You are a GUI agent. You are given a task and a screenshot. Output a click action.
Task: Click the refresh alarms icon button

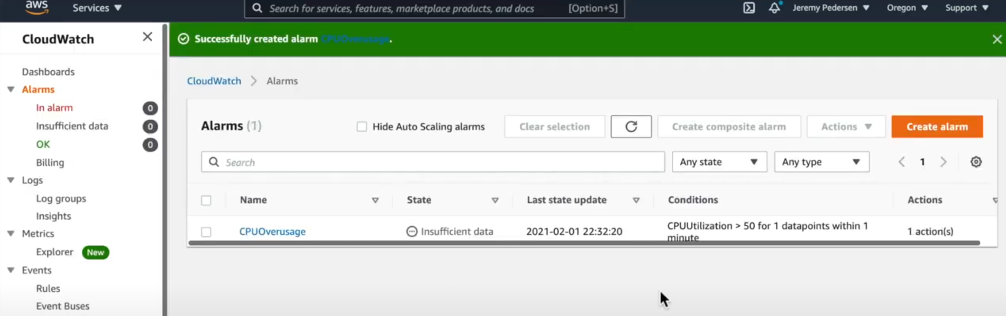point(631,127)
